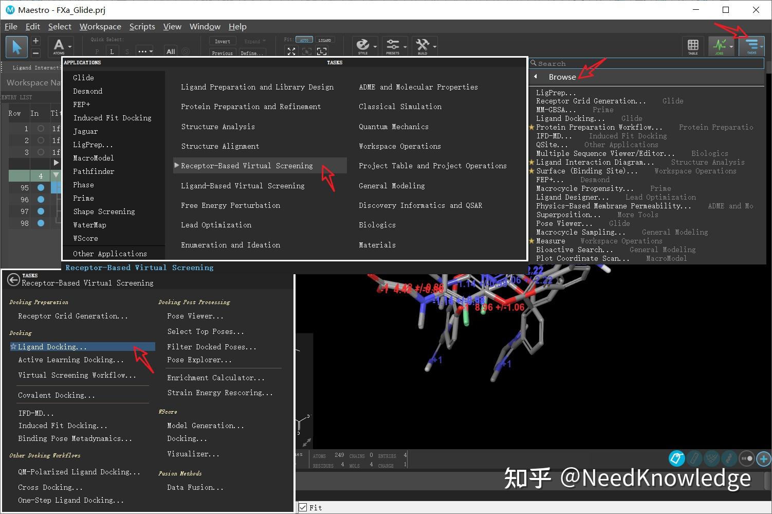Open the Scripts menu
This screenshot has width=772, height=514.
click(x=142, y=26)
